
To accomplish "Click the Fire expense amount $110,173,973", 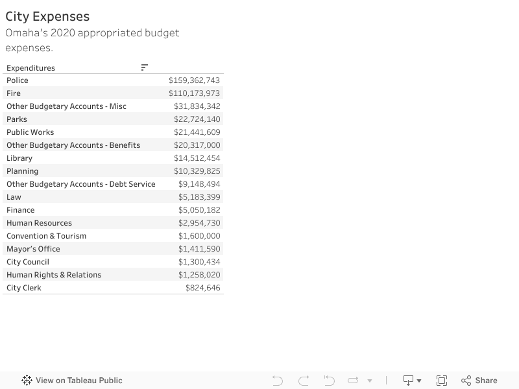I will (194, 93).
